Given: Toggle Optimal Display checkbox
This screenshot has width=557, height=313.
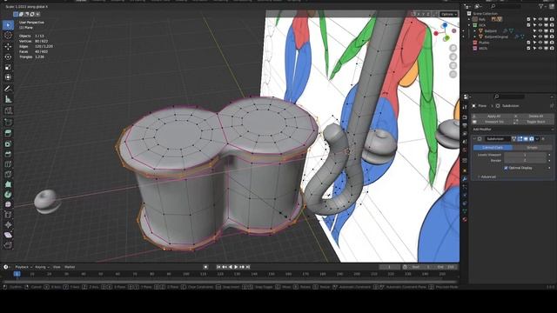Looking at the screenshot, I should pyautogui.click(x=506, y=168).
